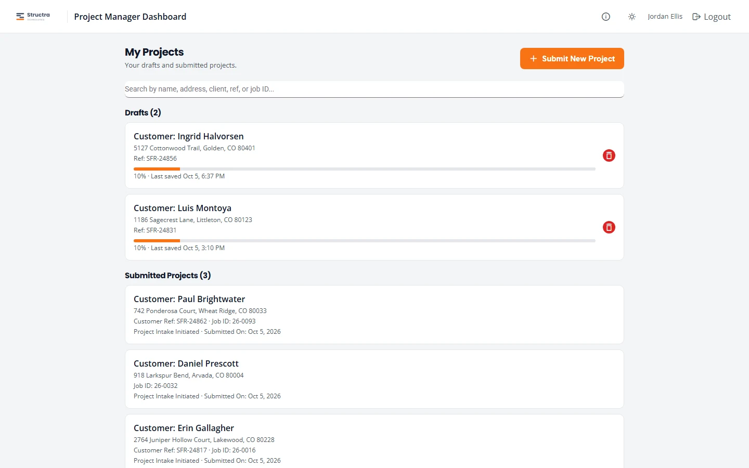Open the info icon in header
Image resolution: width=749 pixels, height=468 pixels.
[x=606, y=17]
